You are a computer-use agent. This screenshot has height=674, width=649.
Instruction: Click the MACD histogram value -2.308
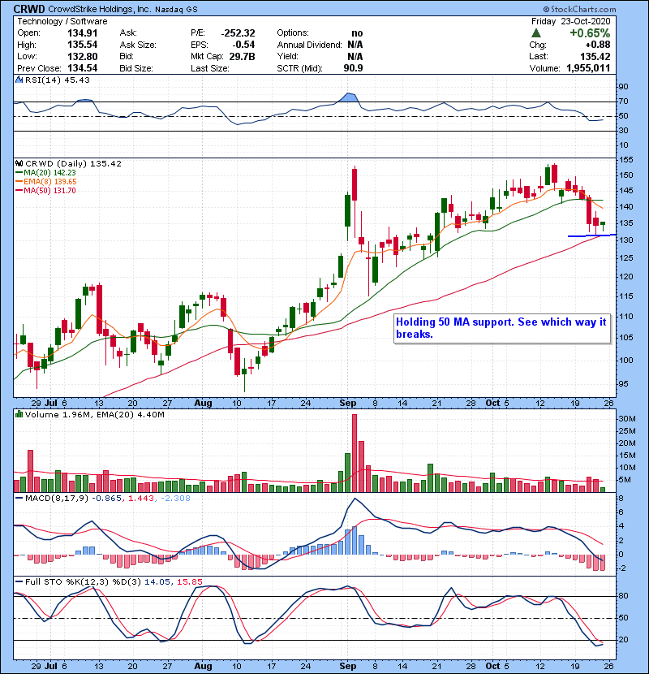coord(175,499)
